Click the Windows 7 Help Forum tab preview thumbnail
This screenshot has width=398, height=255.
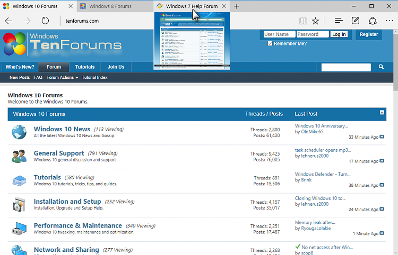[x=192, y=41]
